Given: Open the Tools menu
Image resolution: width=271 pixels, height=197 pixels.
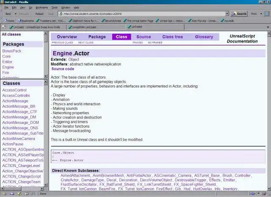Looking at the screenshot, I should [55, 8].
